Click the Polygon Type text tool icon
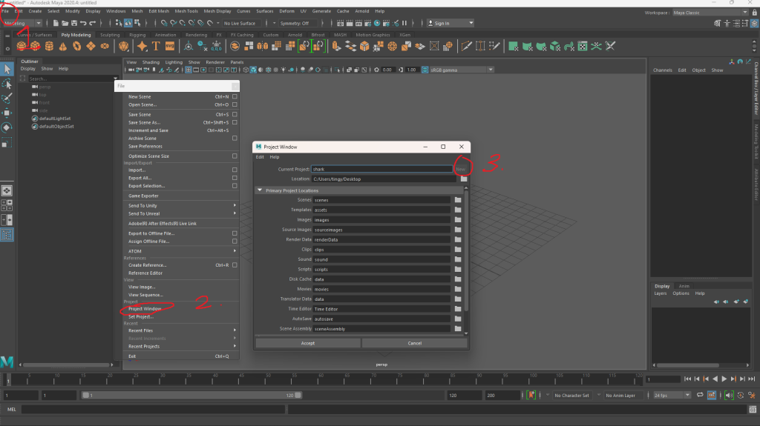 click(156, 47)
